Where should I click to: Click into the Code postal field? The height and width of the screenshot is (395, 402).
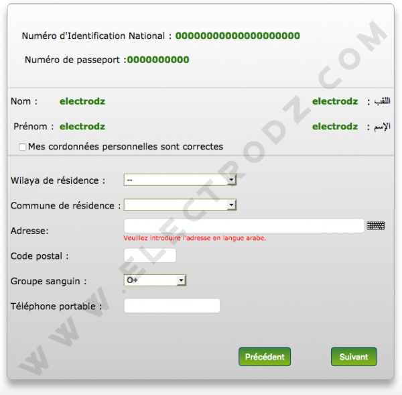pos(150,256)
